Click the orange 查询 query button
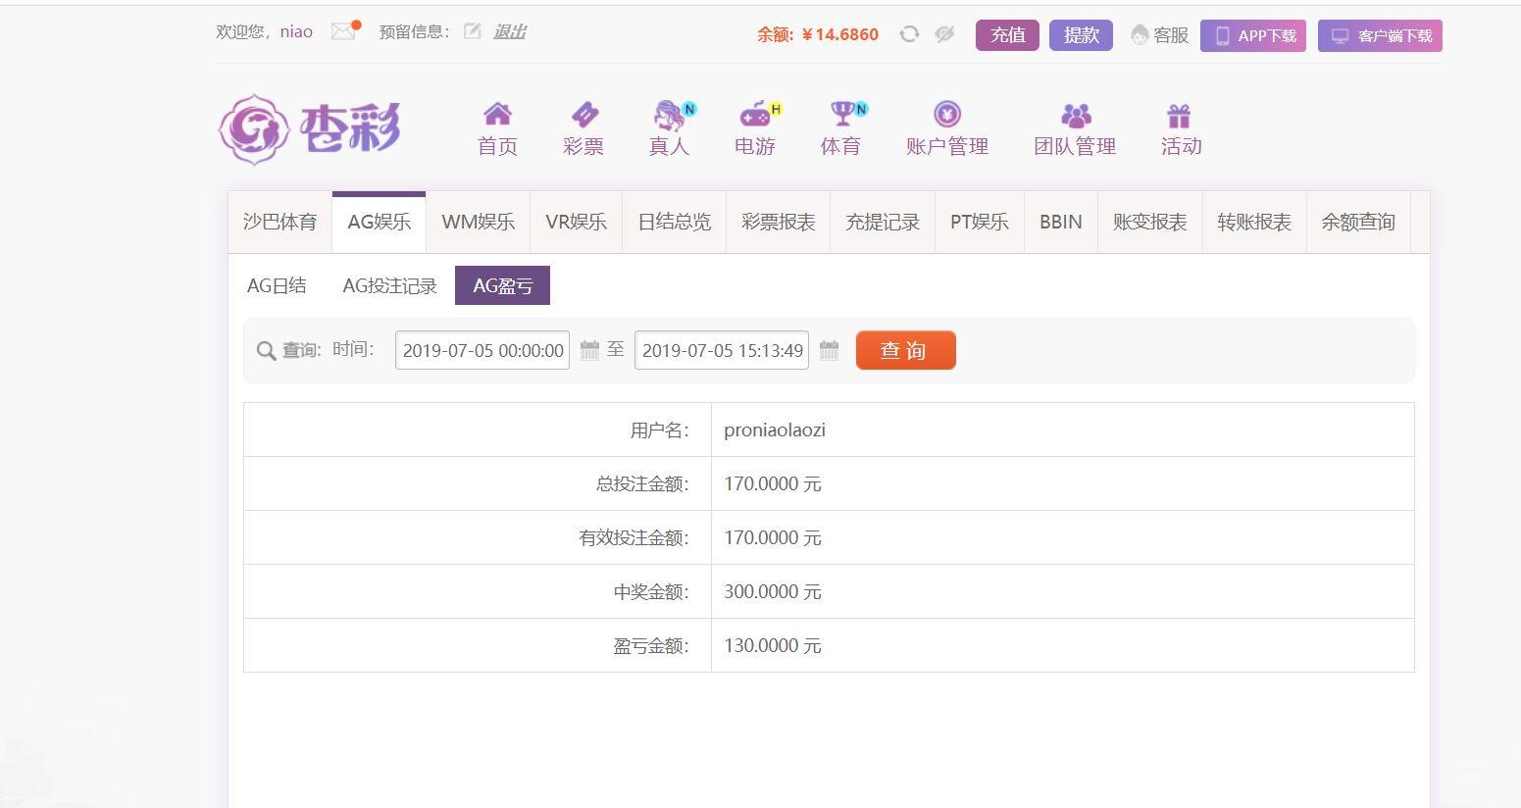The height and width of the screenshot is (808, 1521). coord(905,350)
